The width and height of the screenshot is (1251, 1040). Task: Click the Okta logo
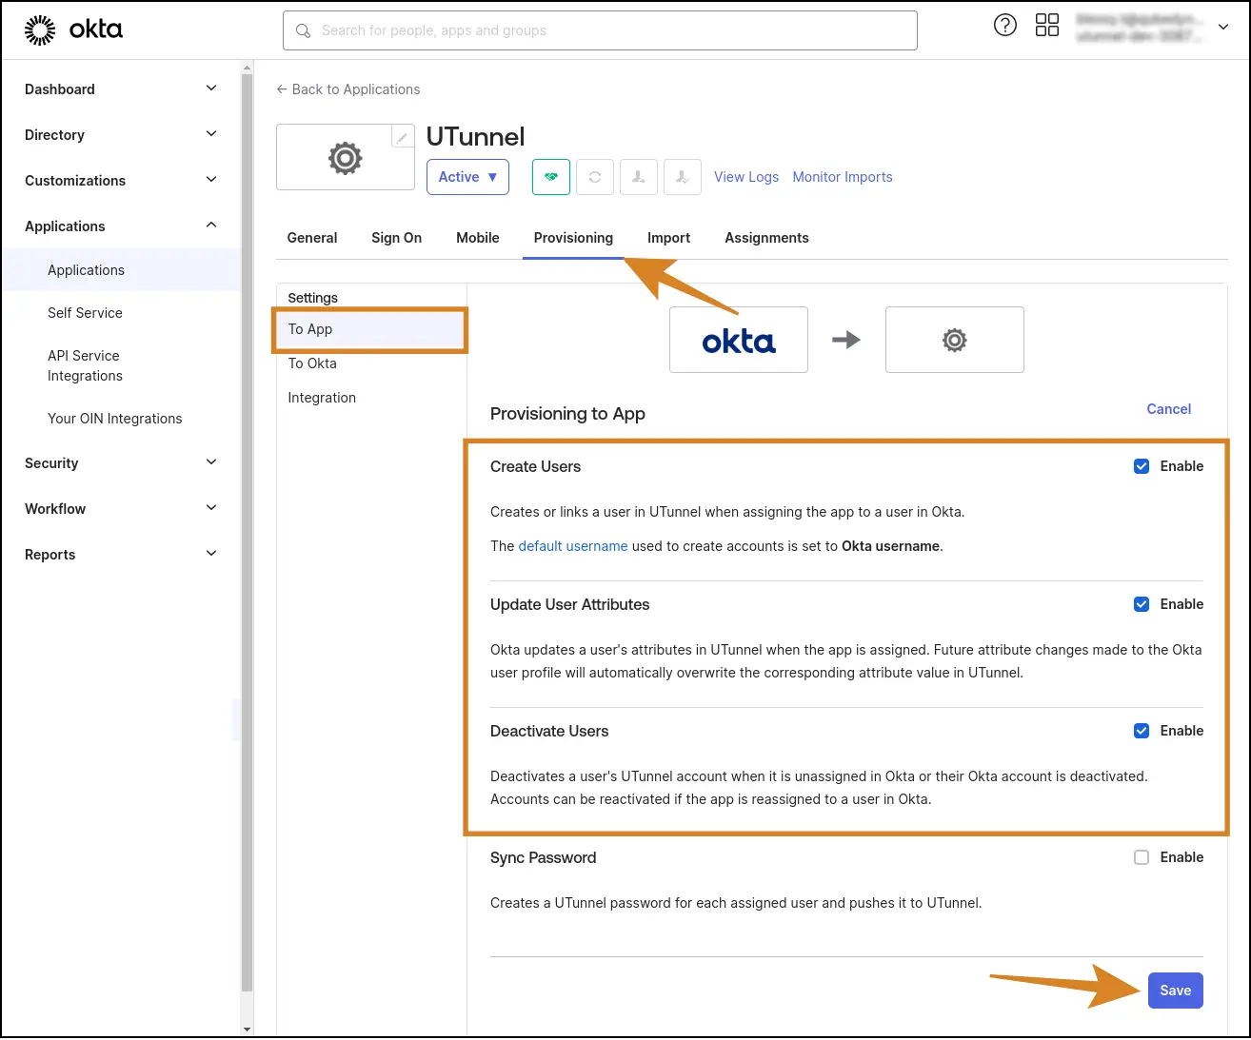(x=73, y=29)
